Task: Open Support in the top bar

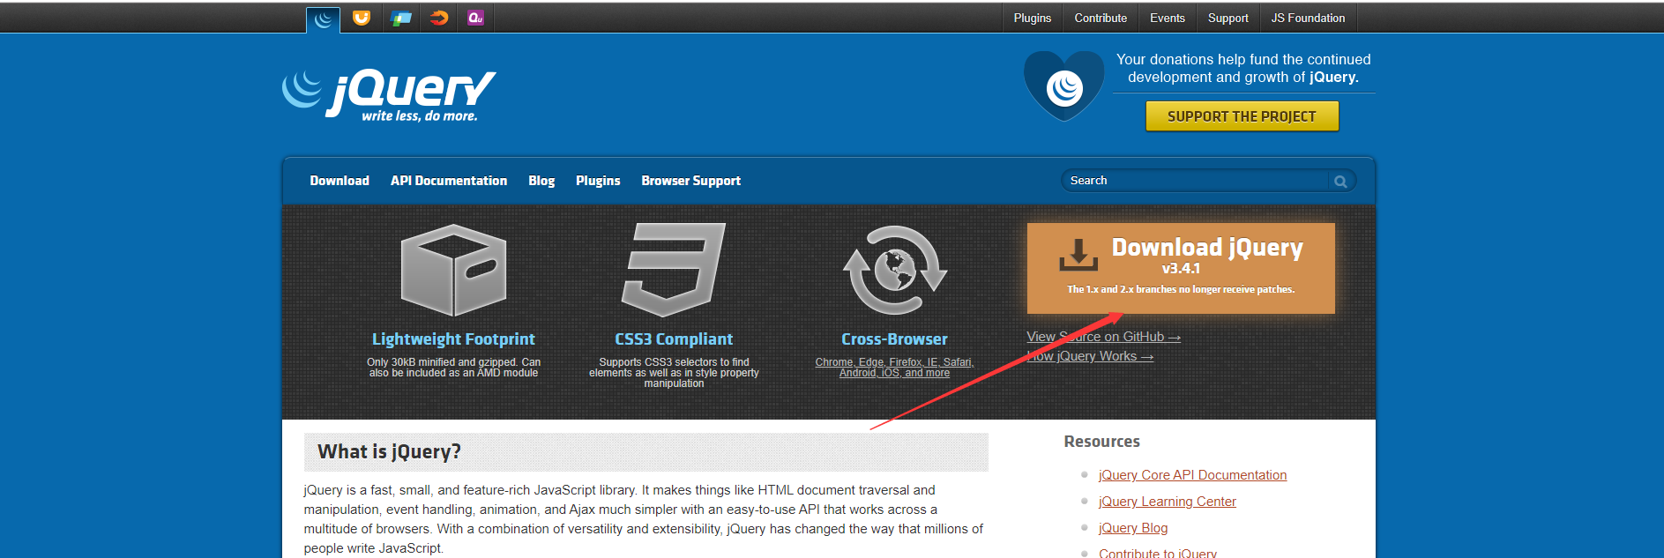Action: pos(1227,18)
